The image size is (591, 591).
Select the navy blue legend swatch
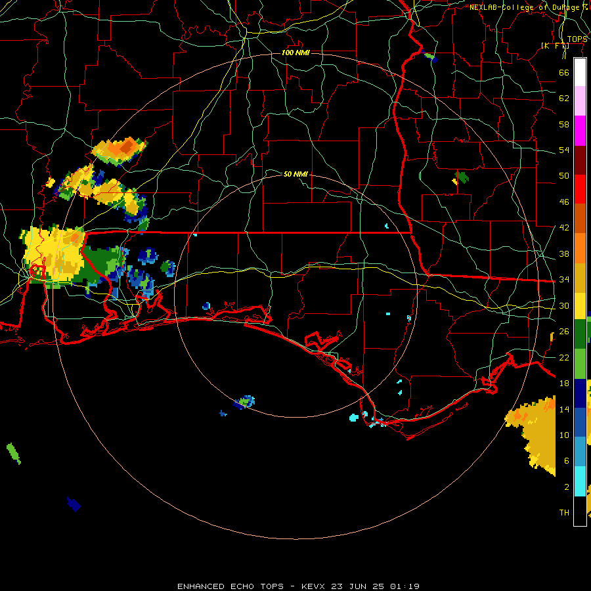tap(580, 393)
